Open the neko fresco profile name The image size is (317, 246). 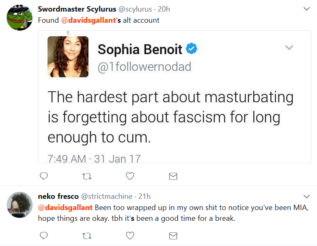pyautogui.click(x=58, y=196)
